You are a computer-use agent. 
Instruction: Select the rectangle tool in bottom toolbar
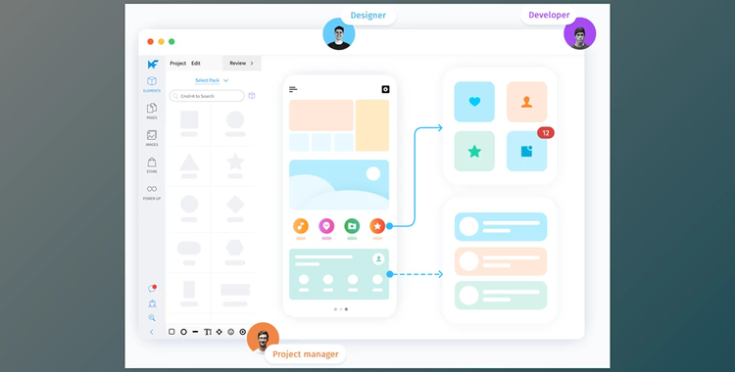171,332
